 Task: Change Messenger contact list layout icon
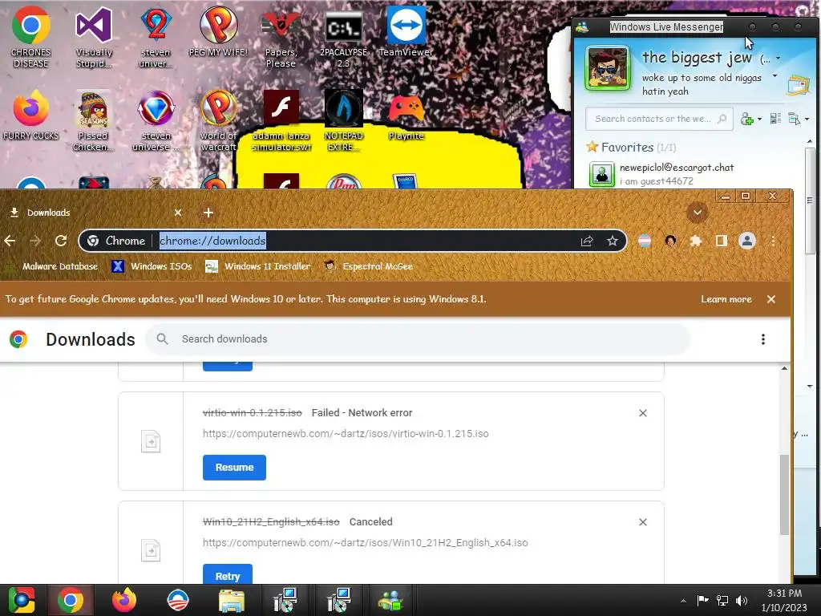(775, 119)
